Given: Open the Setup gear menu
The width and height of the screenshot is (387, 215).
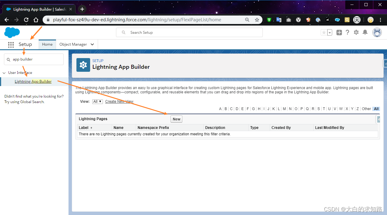Looking at the screenshot, I should pos(356,33).
